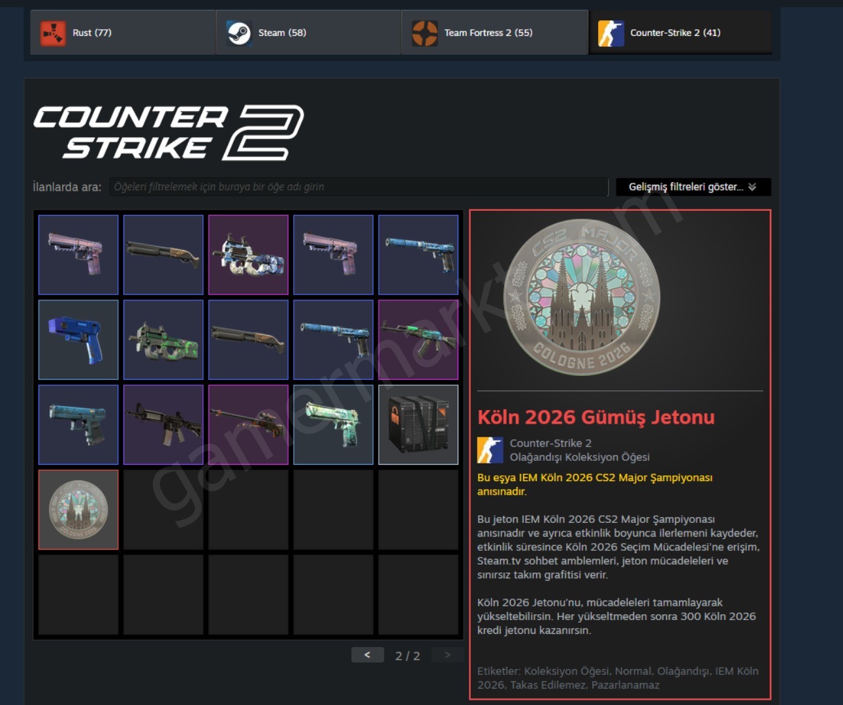Click the item filter search field
The height and width of the screenshot is (705, 843).
tap(358, 187)
